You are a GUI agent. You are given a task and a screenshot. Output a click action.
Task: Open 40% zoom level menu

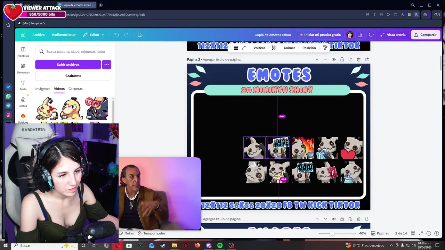tap(363, 233)
